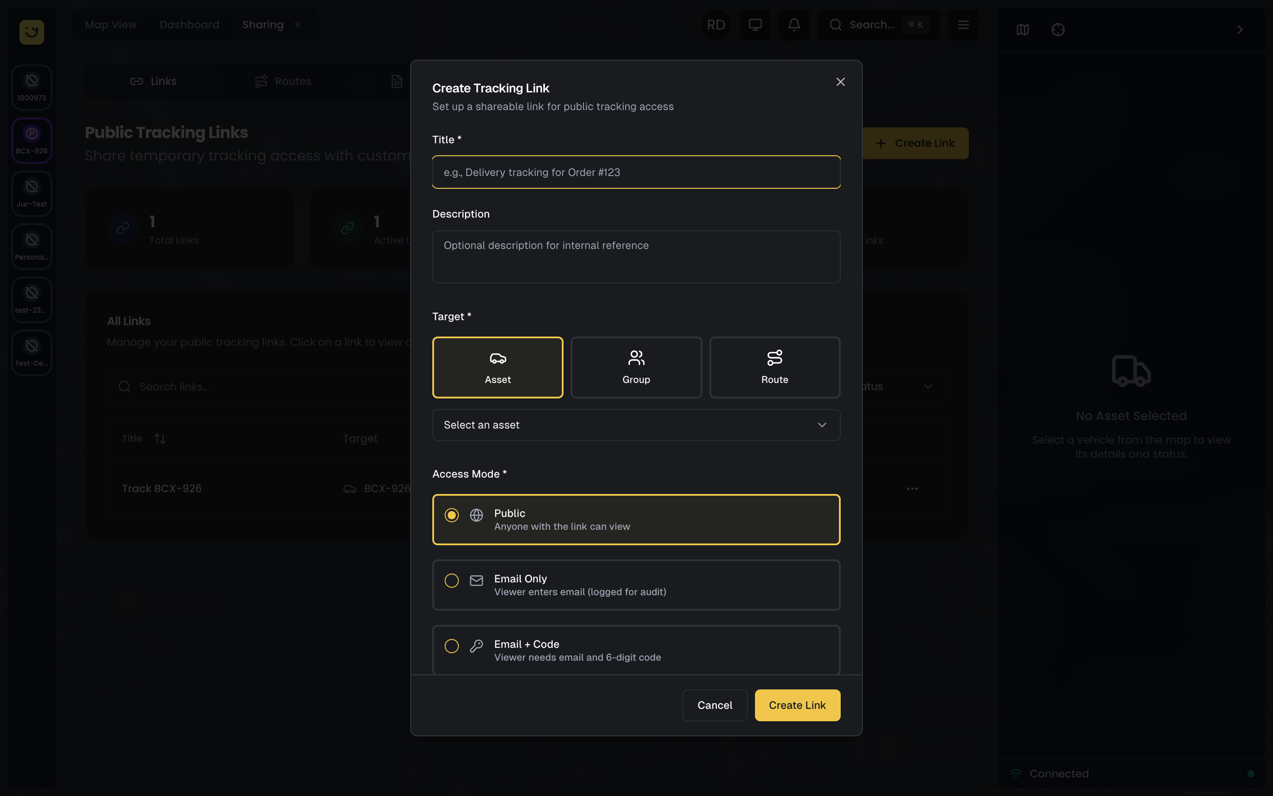Click the monitor display icon

(755, 25)
